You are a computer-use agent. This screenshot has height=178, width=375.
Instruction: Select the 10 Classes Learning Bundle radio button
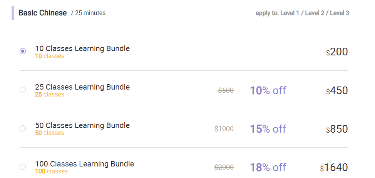point(23,51)
